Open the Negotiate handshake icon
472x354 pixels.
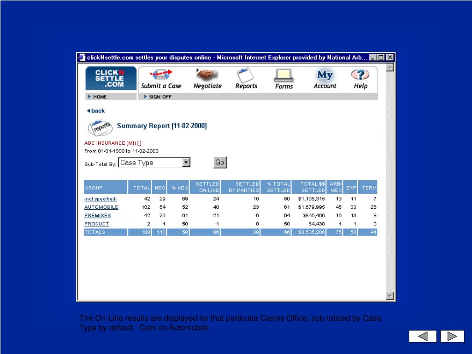click(207, 75)
